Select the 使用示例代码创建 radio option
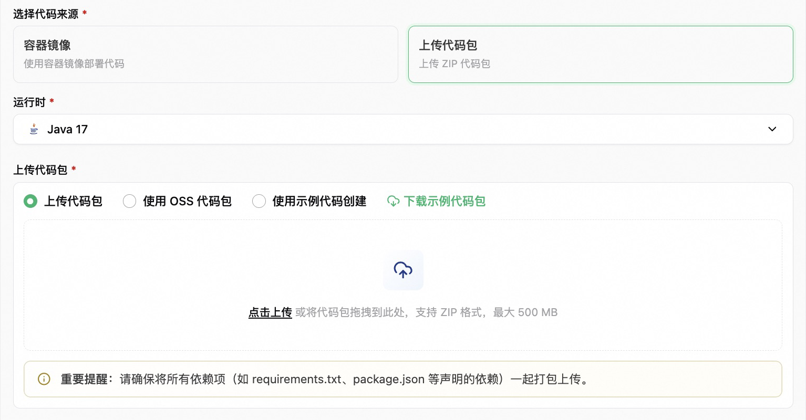The image size is (806, 420). [259, 201]
